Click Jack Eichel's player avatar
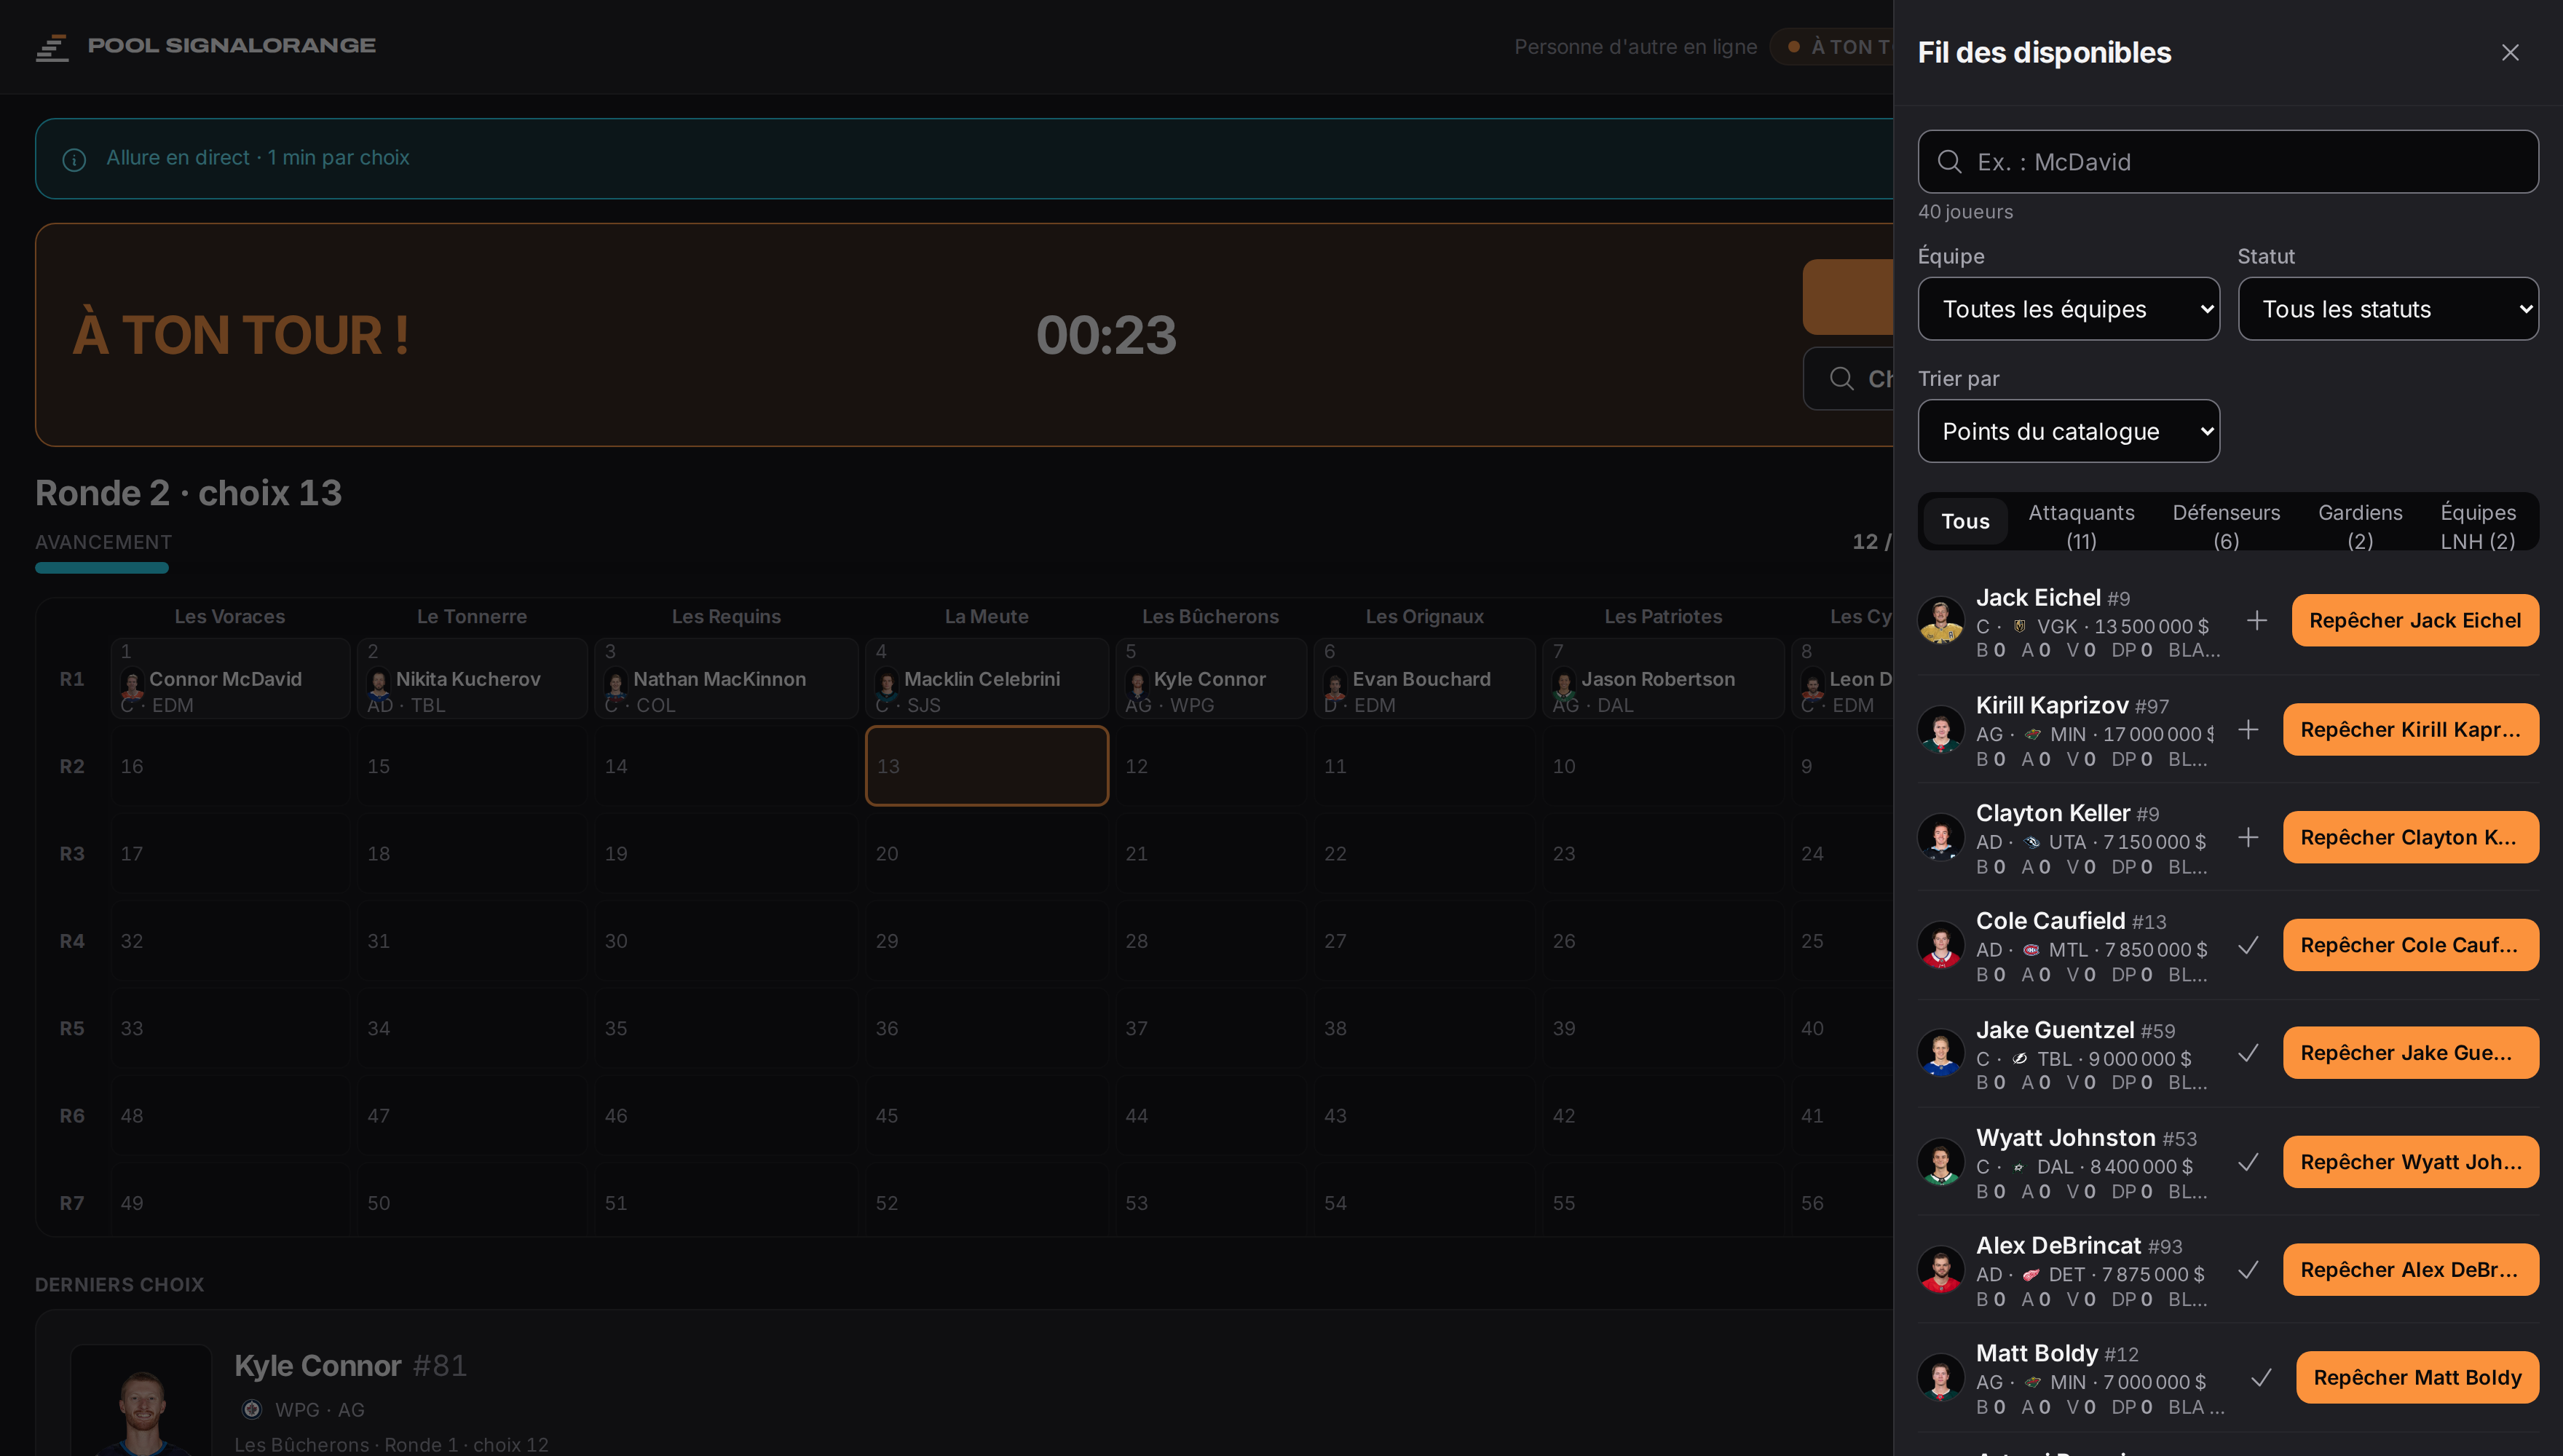Screen dimensions: 2563x1456 click(x=1940, y=621)
